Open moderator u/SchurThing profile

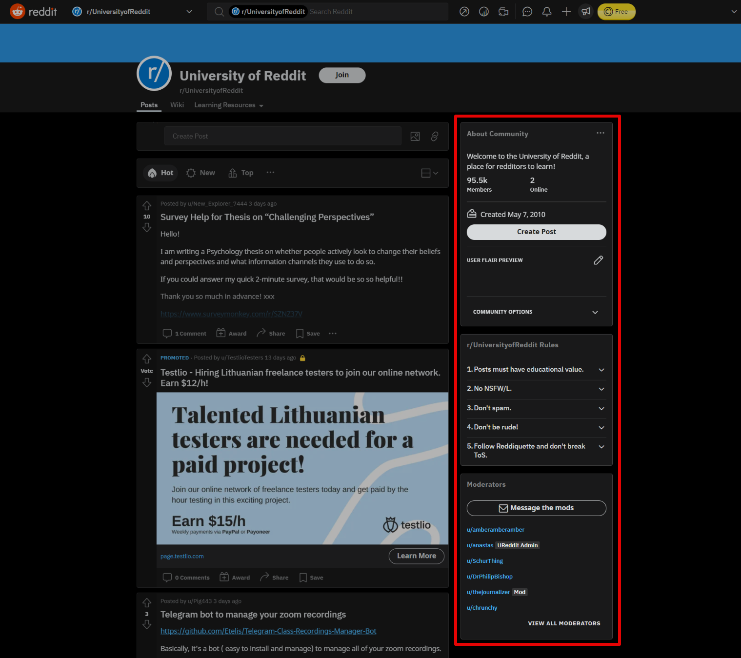[485, 561]
